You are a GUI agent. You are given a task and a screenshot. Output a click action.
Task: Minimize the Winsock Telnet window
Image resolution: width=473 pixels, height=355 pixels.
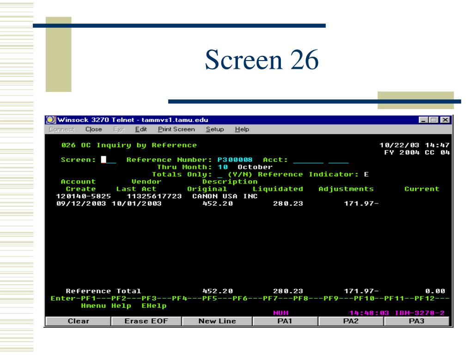click(x=424, y=120)
